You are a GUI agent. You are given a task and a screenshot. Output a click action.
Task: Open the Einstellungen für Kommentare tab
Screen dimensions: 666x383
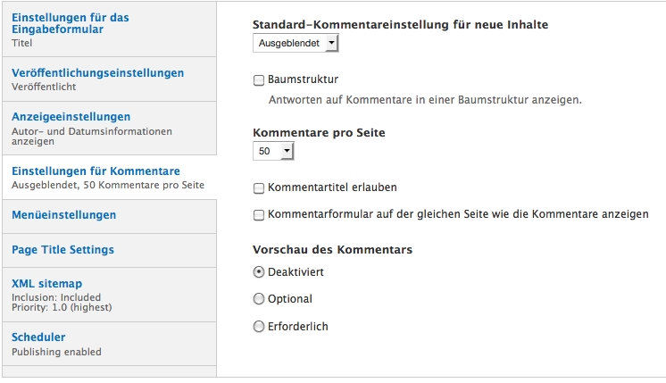click(96, 171)
